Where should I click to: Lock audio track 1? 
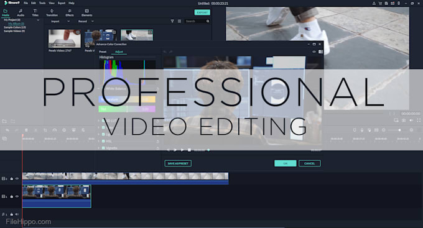(x=12, y=214)
